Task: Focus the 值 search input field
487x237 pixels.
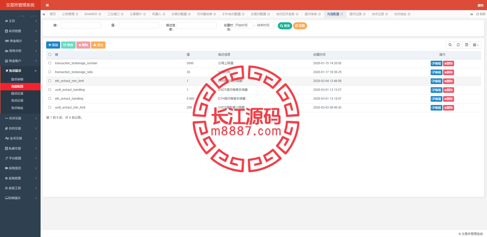Action: click(138, 25)
